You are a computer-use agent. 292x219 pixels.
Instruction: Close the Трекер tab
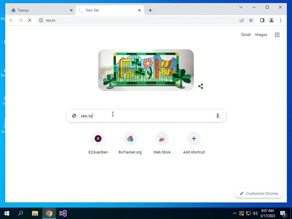71,10
